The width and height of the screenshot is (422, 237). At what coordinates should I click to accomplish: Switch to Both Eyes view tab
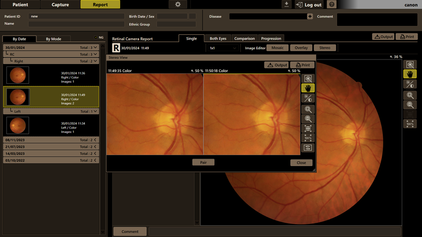pyautogui.click(x=218, y=38)
